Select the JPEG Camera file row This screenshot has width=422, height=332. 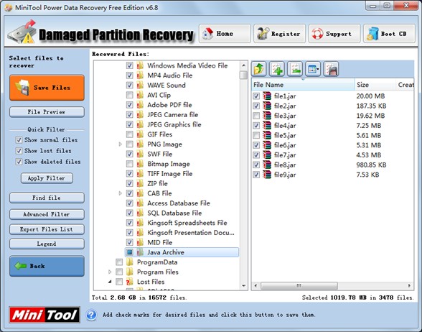[x=172, y=114]
